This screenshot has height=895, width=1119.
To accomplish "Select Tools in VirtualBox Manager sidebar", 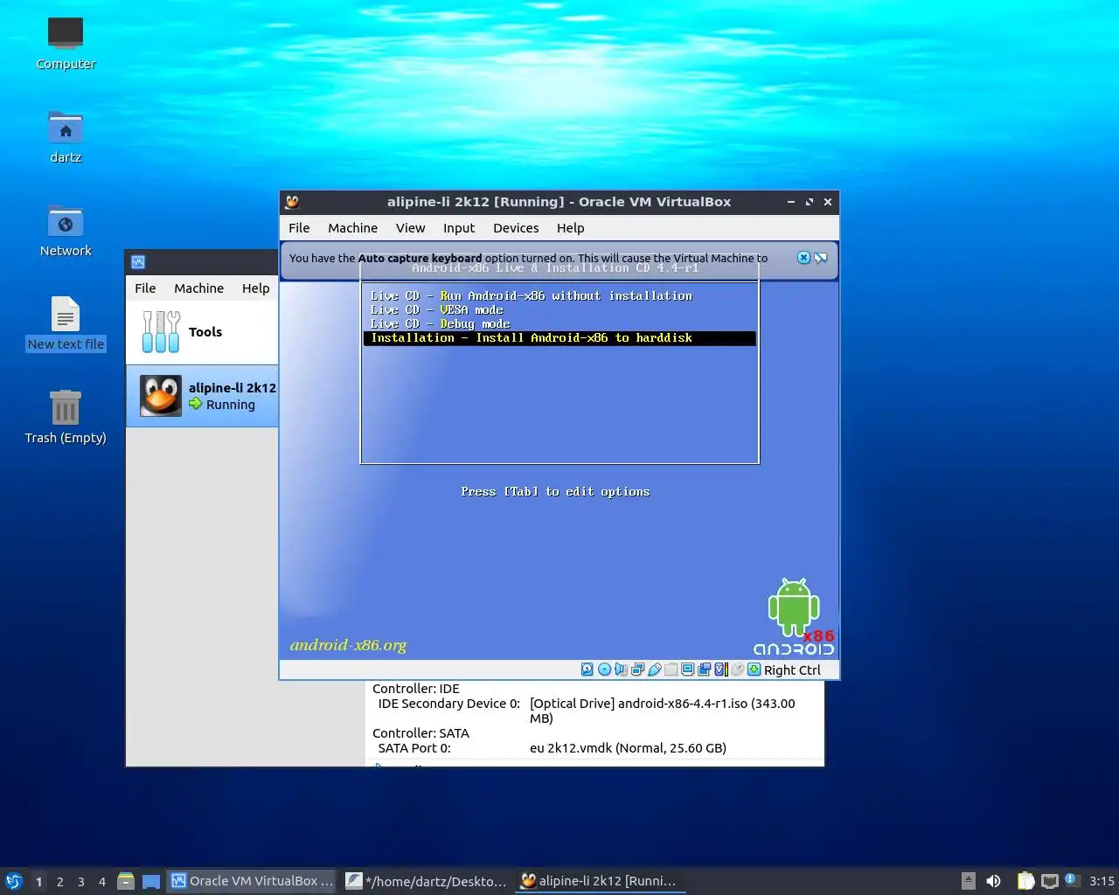I will click(202, 332).
